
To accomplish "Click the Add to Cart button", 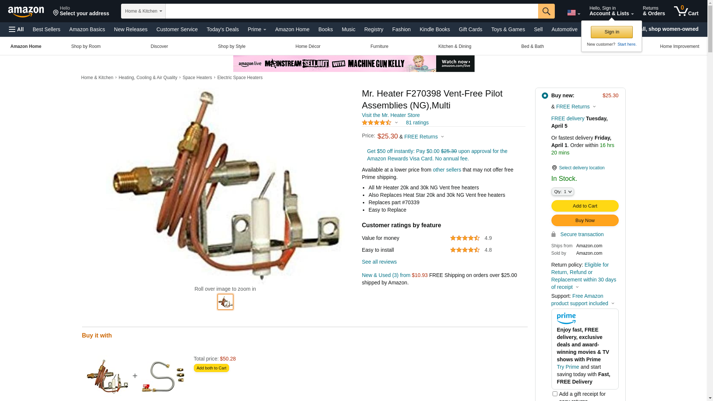I will click(x=585, y=206).
